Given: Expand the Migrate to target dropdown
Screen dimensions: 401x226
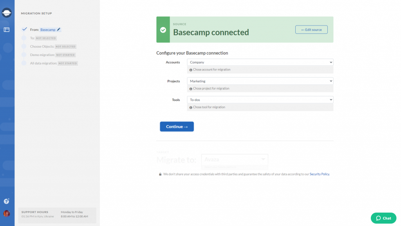Looking at the screenshot, I should (234, 159).
